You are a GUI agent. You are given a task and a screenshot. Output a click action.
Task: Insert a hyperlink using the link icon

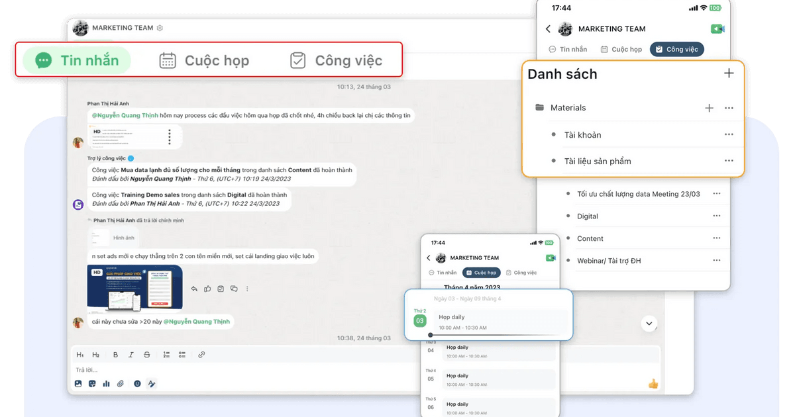201,355
